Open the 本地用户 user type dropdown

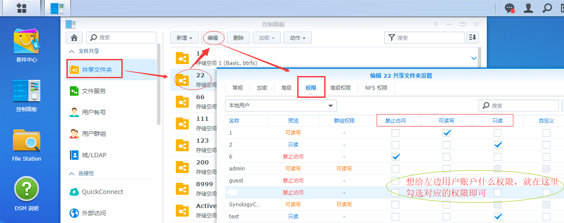[280, 106]
